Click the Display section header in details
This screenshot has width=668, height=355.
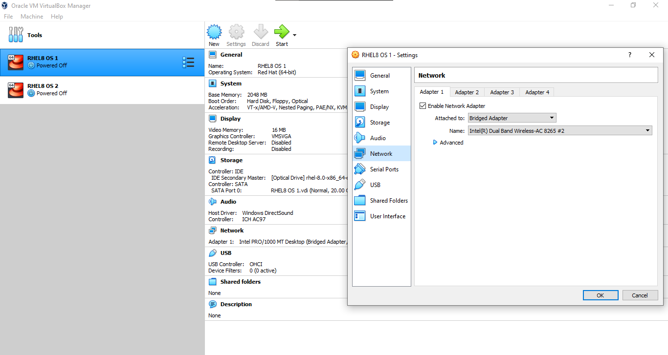click(x=230, y=119)
